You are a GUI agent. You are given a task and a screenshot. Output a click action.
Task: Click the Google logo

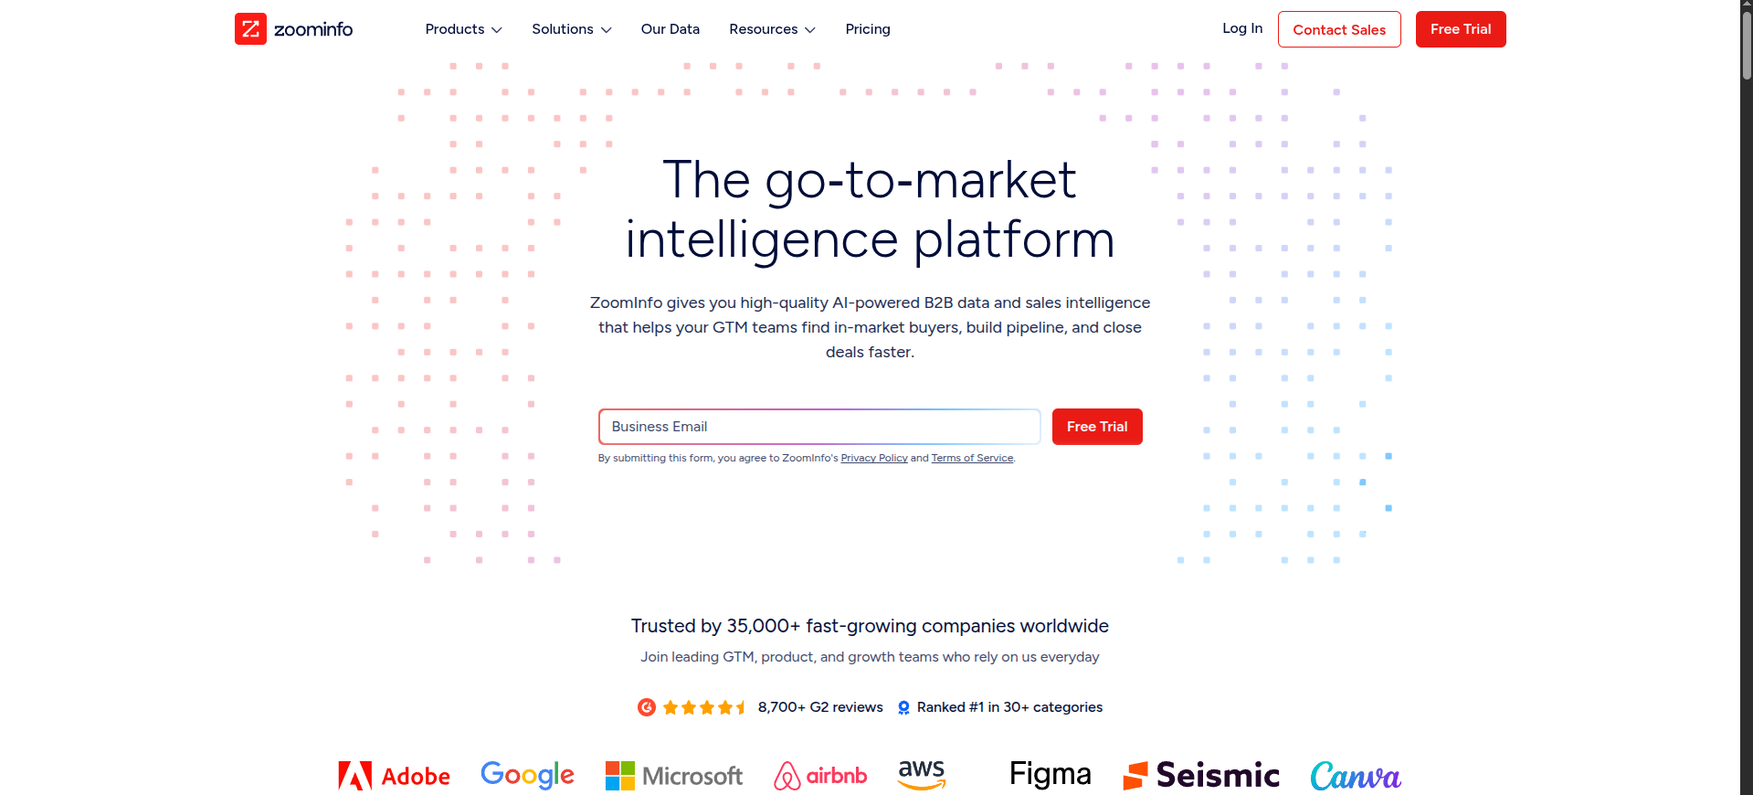527,775
